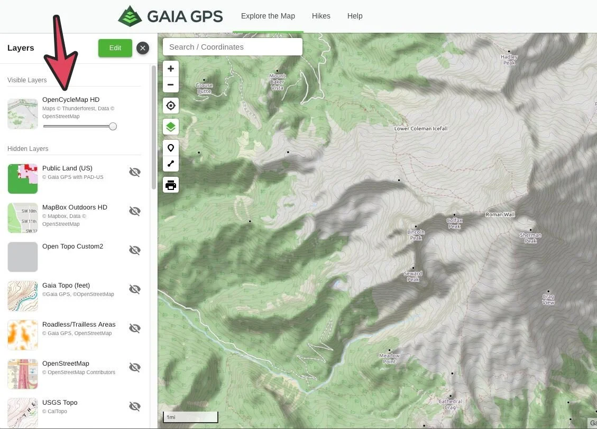
Task: Click the Roadless/Trailless Areas layer name
Action: [79, 325]
